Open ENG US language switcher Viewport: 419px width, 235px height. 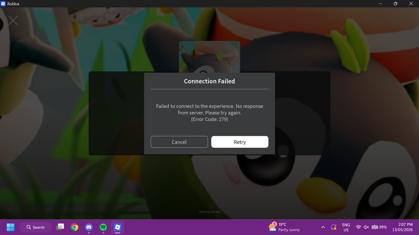346,227
